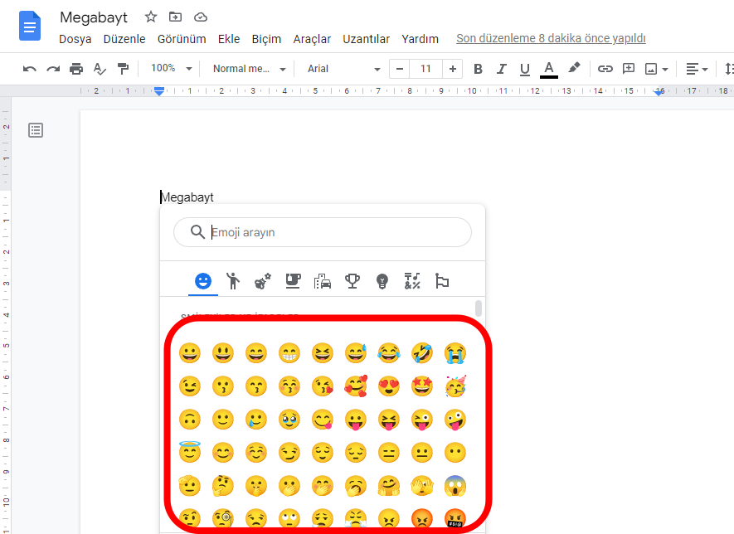Open the Biçim menu

[x=266, y=39]
